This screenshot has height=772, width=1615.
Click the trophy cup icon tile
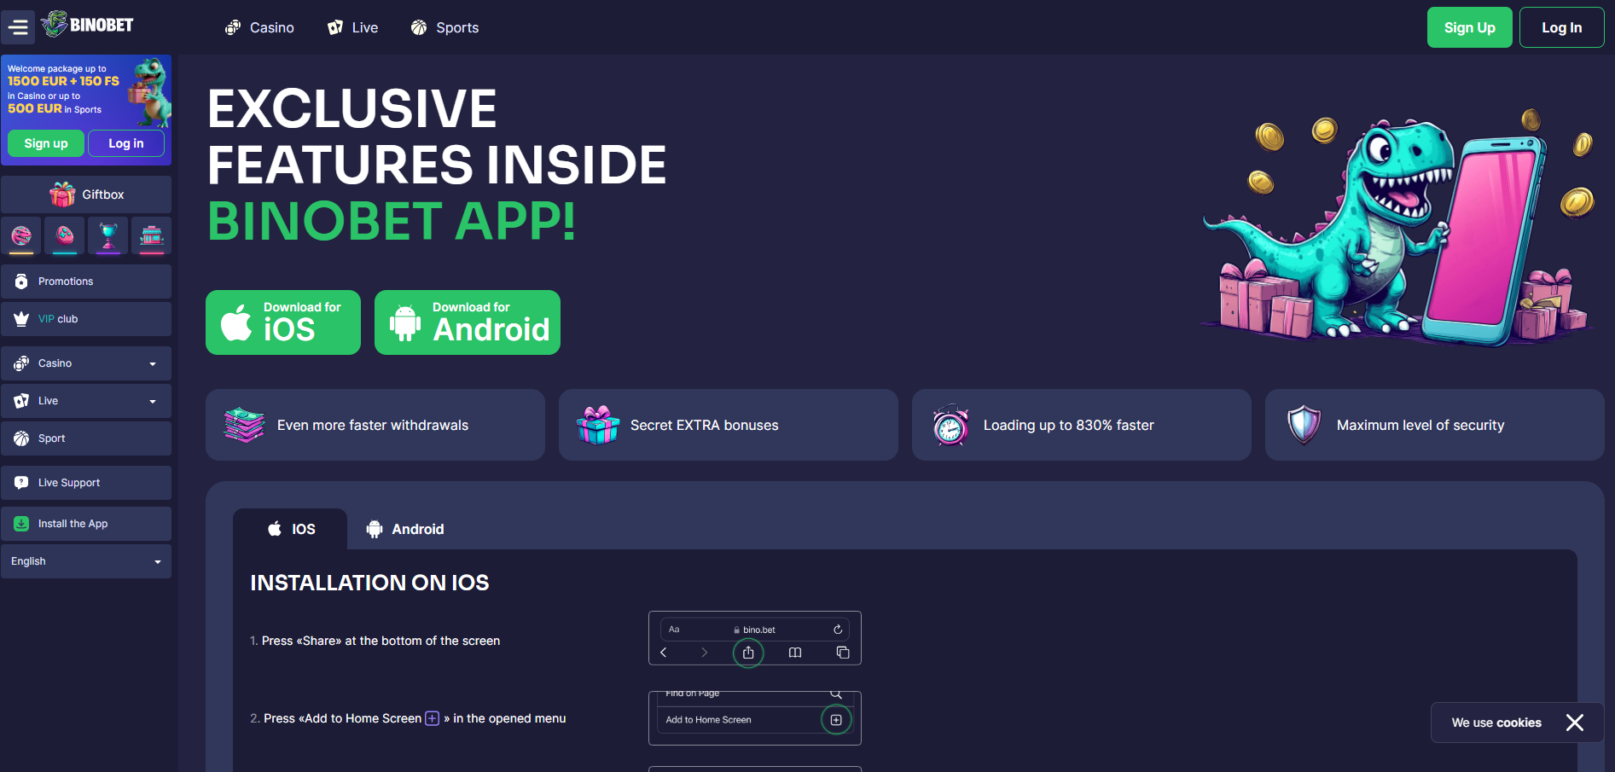coord(108,235)
